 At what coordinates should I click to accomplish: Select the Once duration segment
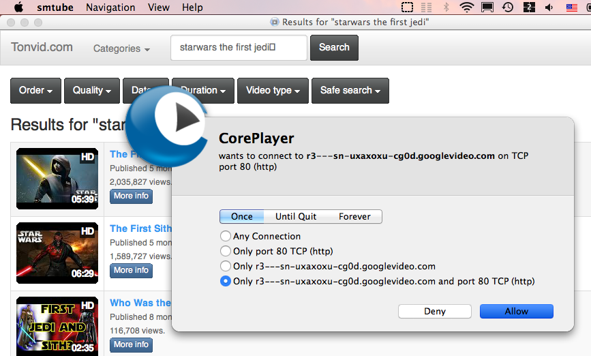(x=242, y=216)
